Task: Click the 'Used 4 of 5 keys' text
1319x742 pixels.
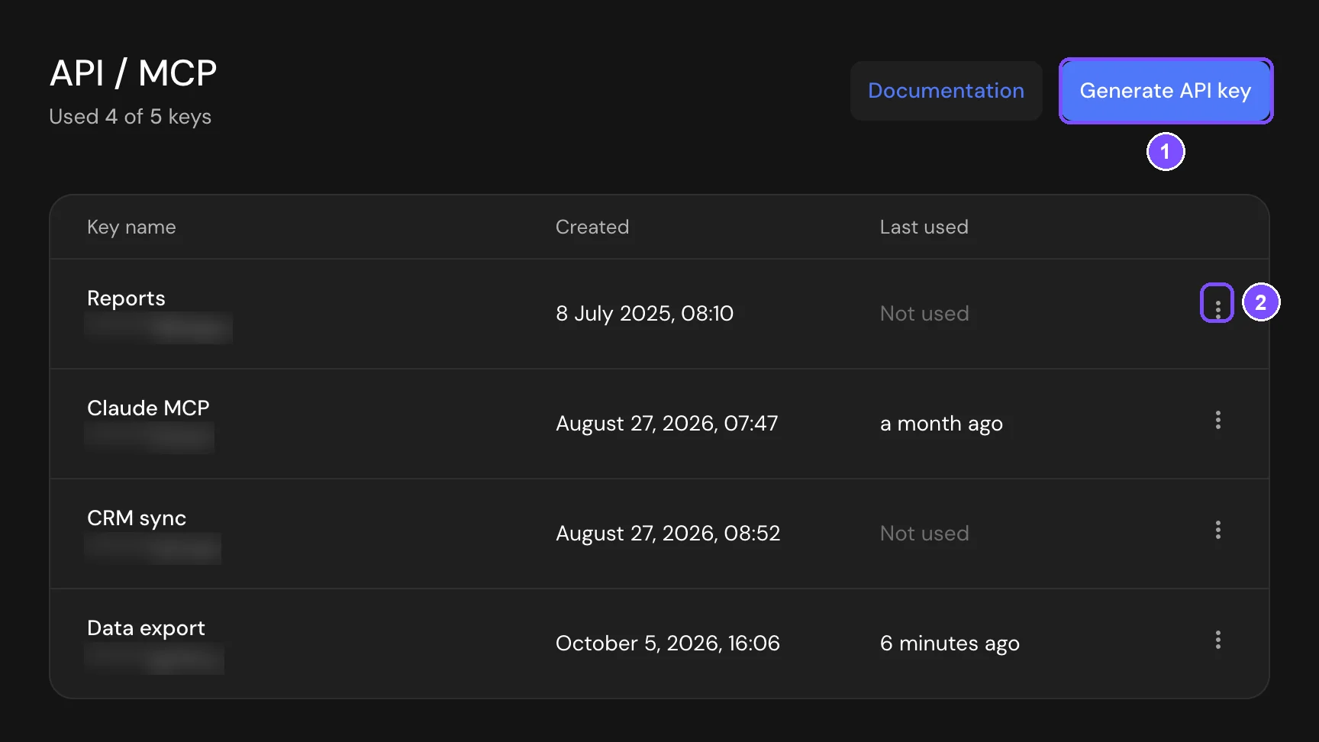Action: (131, 117)
